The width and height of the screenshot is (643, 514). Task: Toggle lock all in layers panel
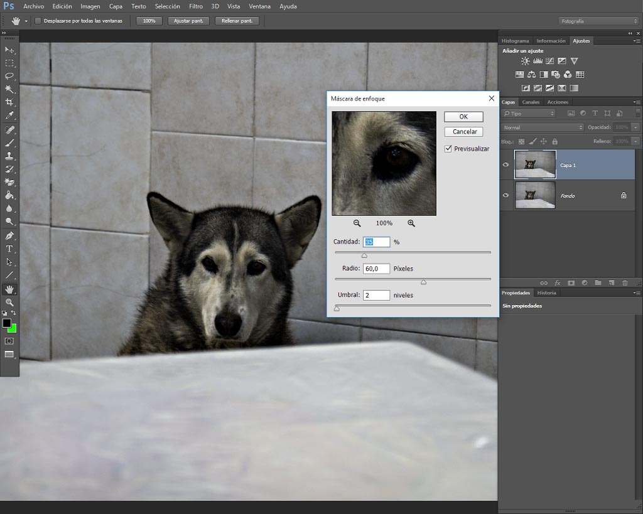555,141
